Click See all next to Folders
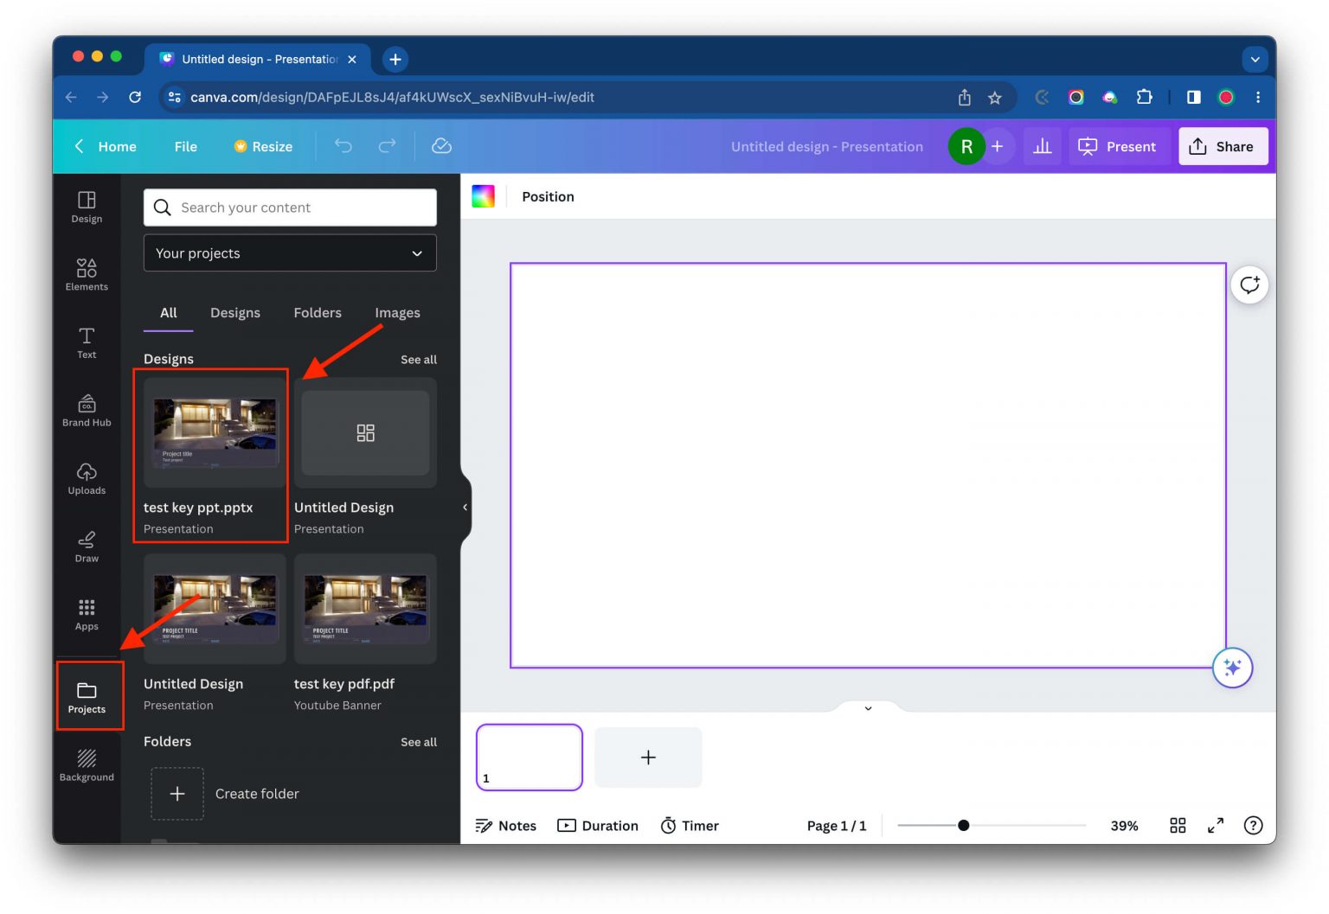This screenshot has width=1329, height=914. (419, 741)
